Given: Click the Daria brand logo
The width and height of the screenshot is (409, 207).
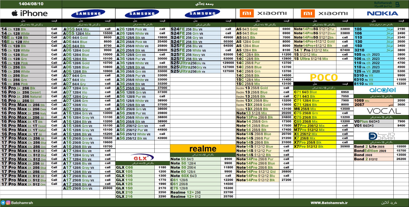Looking at the screenshot, I should pos(382,136).
